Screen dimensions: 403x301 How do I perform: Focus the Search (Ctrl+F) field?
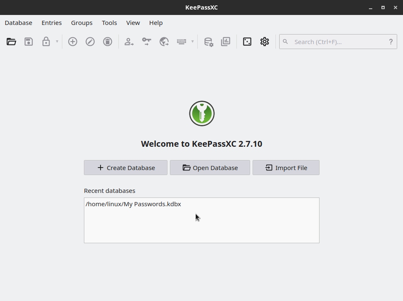point(338,42)
